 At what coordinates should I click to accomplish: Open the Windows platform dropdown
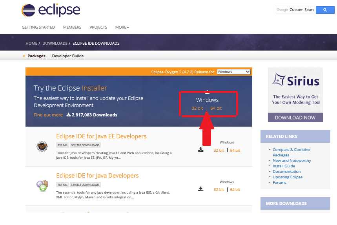click(233, 72)
